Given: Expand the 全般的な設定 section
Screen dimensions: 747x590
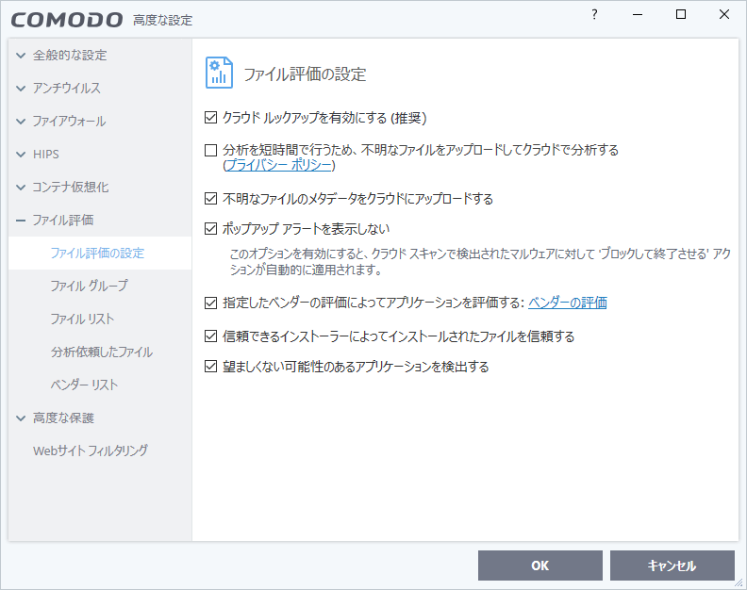Looking at the screenshot, I should click(21, 55).
